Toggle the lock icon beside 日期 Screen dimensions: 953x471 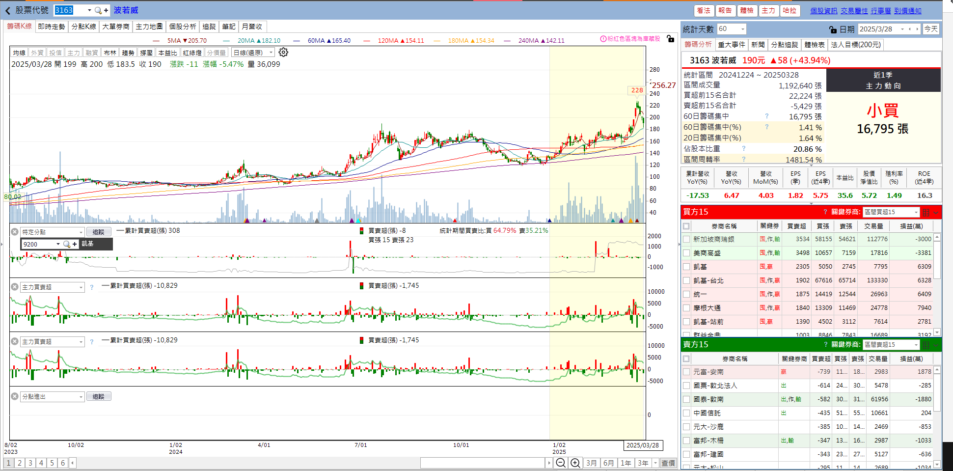(833, 29)
